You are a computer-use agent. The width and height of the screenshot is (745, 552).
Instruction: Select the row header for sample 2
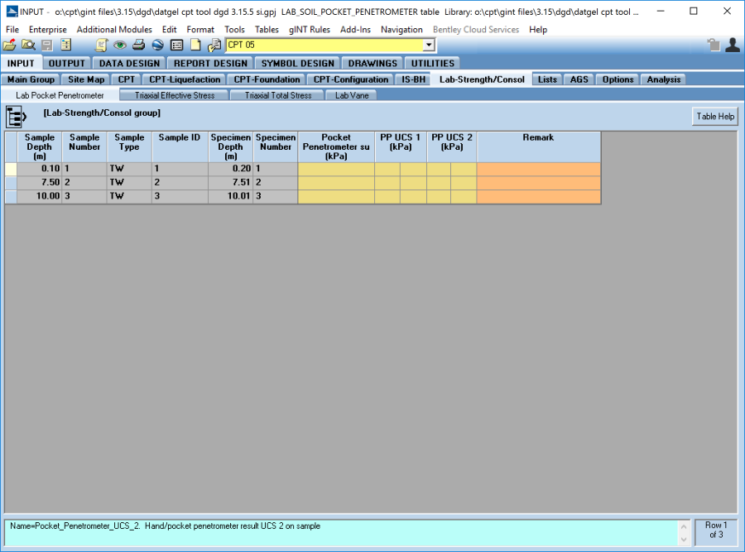pyautogui.click(x=11, y=183)
